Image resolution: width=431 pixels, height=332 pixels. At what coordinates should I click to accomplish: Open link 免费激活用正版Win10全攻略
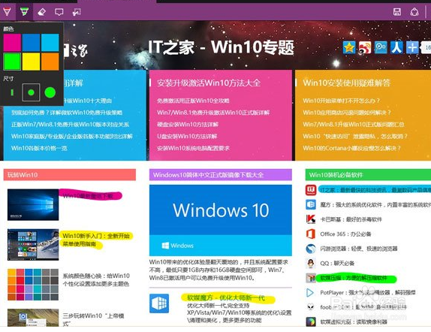[x=193, y=101]
